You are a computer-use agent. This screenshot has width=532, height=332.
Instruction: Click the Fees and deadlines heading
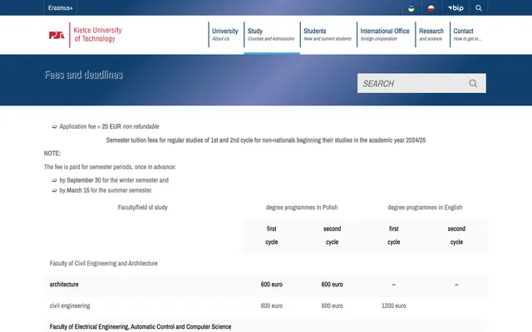[x=83, y=75]
